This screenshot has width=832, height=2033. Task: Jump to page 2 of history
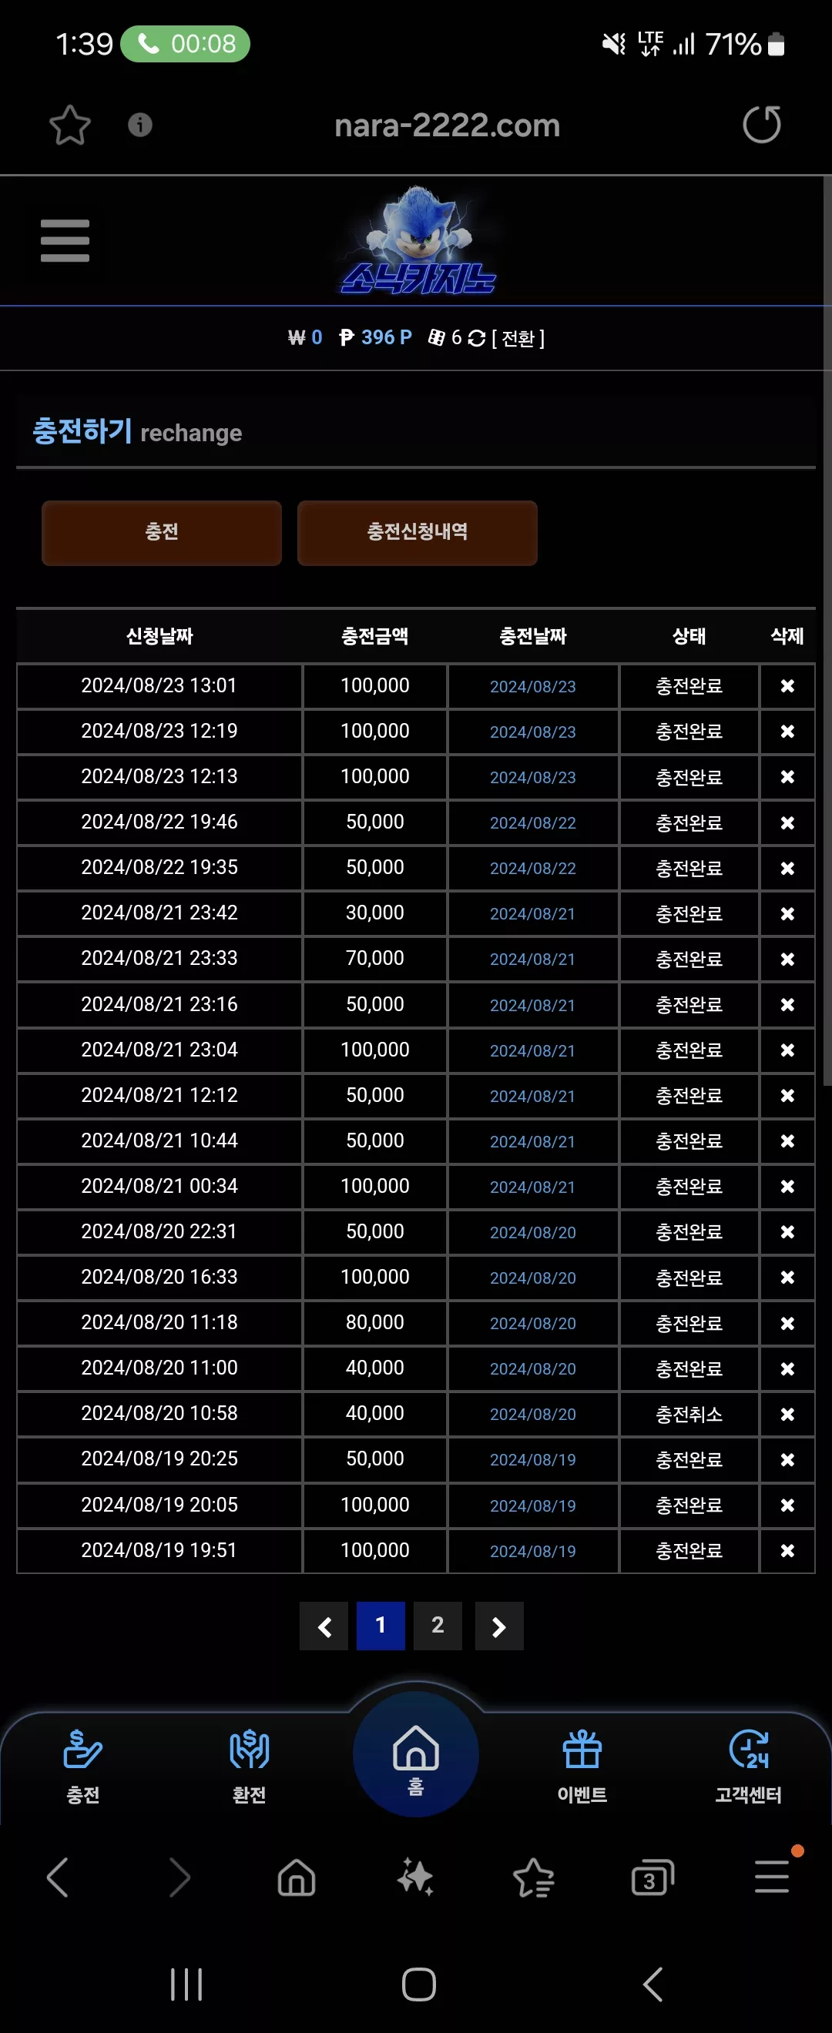point(438,1626)
